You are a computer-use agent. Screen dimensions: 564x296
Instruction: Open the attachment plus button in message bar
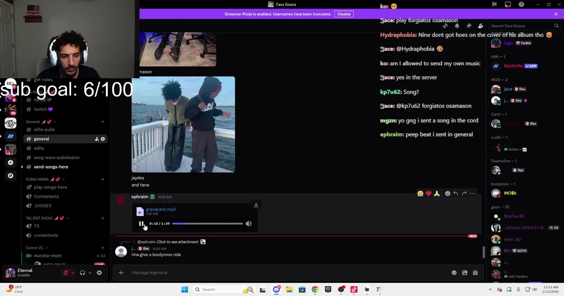pos(121,273)
